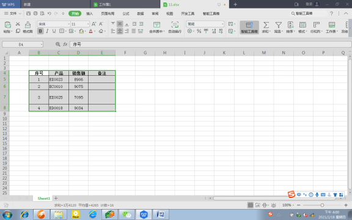Click the cell name box B4
The width and height of the screenshot is (352, 220).
pyautogui.click(x=23, y=45)
